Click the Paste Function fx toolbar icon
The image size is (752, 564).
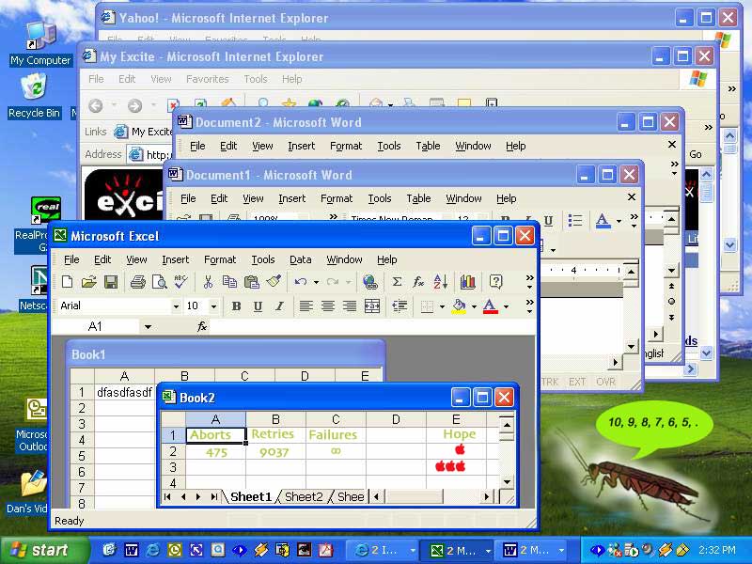coord(418,282)
